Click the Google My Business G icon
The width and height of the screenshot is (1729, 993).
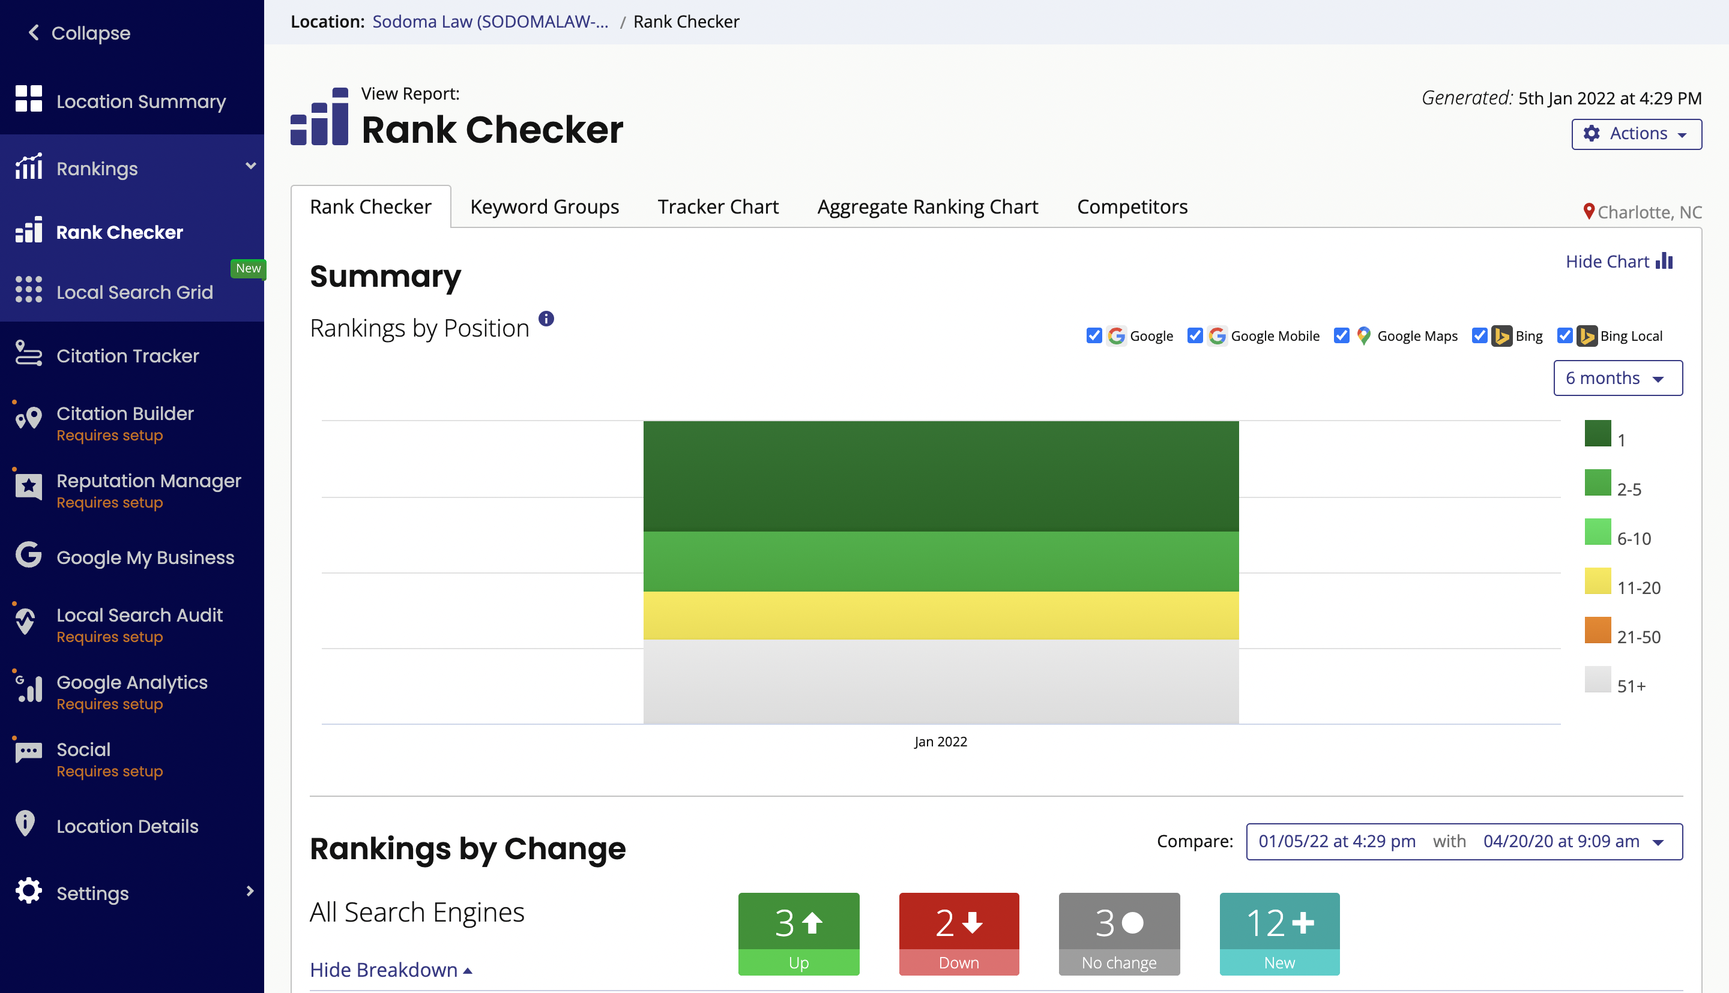coord(29,554)
